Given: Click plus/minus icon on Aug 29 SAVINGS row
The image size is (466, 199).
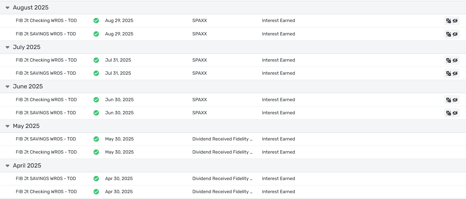Looking at the screenshot, I should 448,34.
